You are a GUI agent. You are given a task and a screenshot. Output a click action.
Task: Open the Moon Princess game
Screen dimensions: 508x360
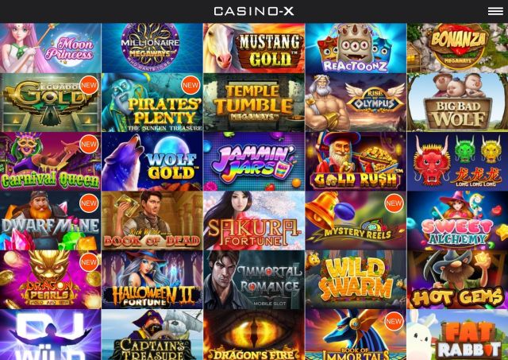(x=50, y=48)
